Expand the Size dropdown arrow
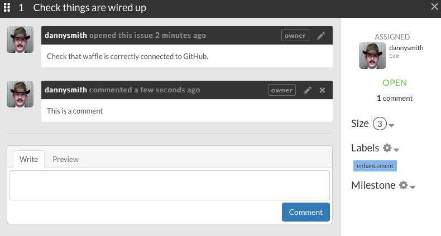 point(391,126)
